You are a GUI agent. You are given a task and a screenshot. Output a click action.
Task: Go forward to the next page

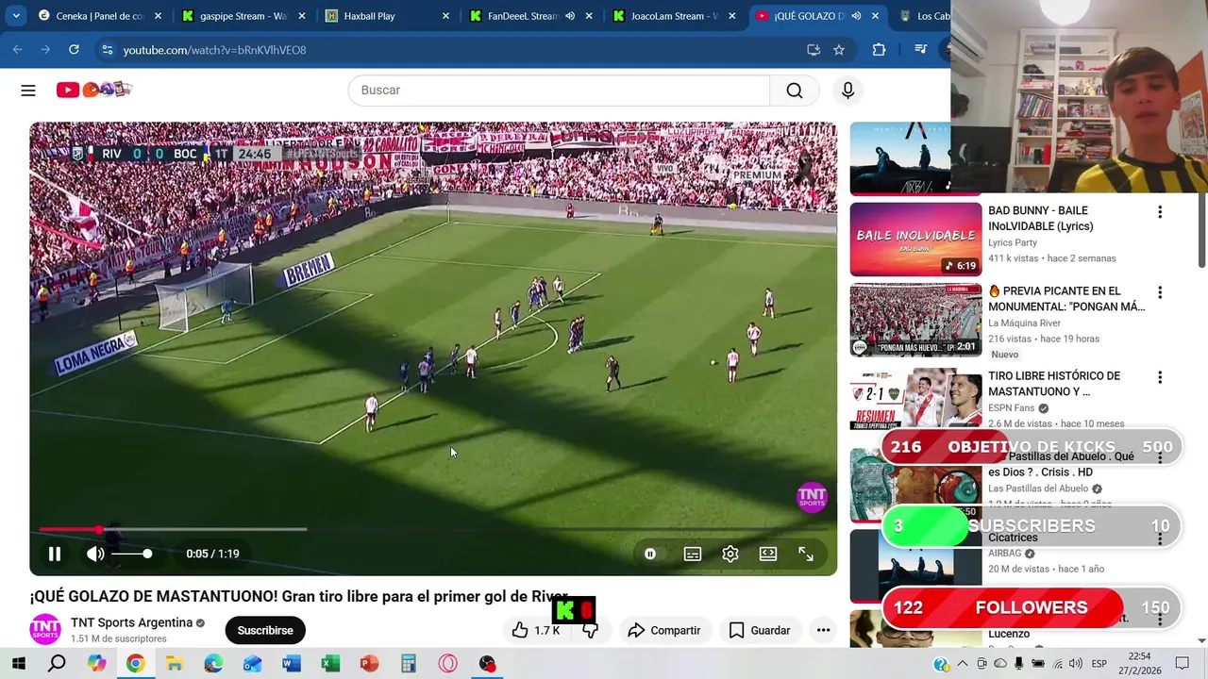(x=45, y=50)
